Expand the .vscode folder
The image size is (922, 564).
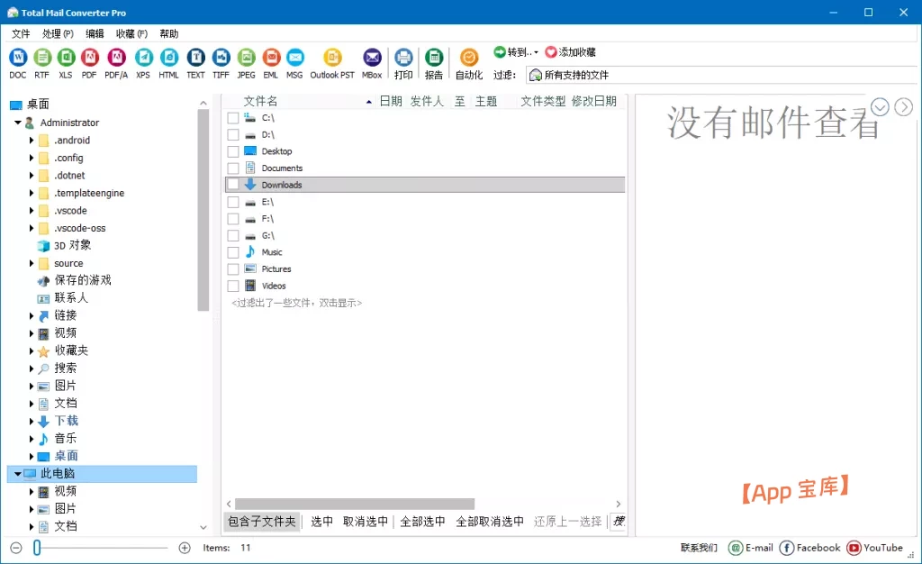[x=32, y=211]
